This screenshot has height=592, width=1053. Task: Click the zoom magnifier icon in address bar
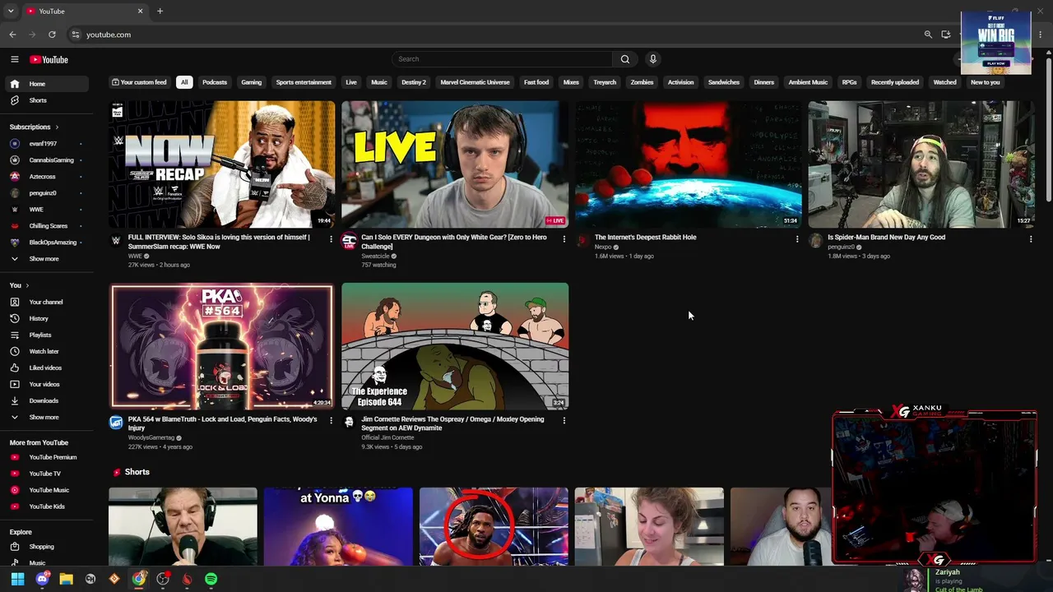(928, 35)
